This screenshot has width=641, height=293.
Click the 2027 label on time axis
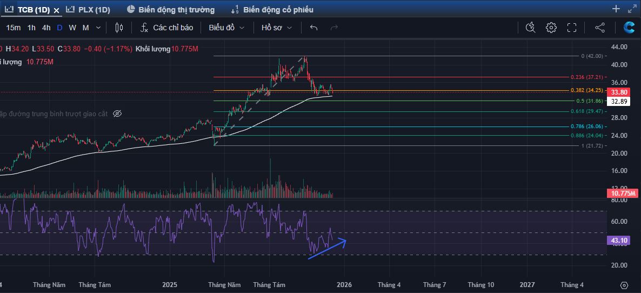(x=527, y=285)
